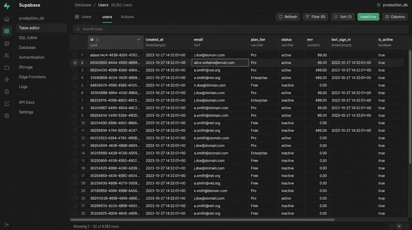Image resolution: width=412 pixels, height=230 pixels.
Task: Open the Filter (0) menu
Action: tap(315, 17)
